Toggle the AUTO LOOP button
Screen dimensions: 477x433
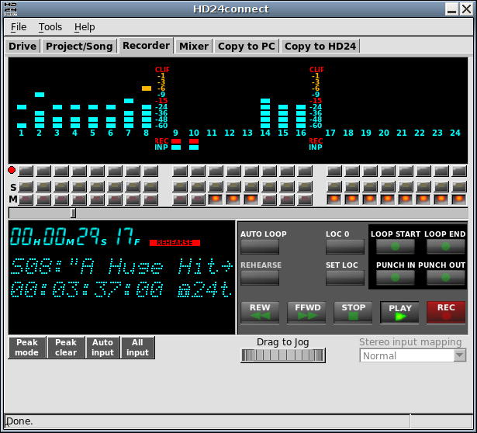tap(260, 247)
